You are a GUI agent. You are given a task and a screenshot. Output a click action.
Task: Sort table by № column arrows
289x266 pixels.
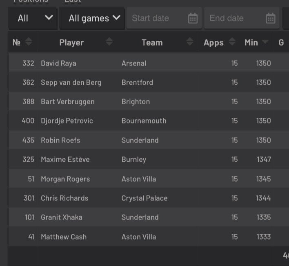click(x=29, y=42)
